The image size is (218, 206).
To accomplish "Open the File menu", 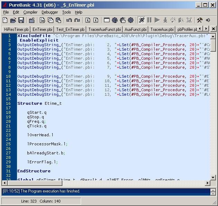I will tap(6, 12).
